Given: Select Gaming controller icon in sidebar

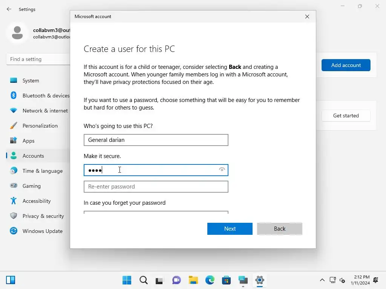Looking at the screenshot, I should pos(14,186).
